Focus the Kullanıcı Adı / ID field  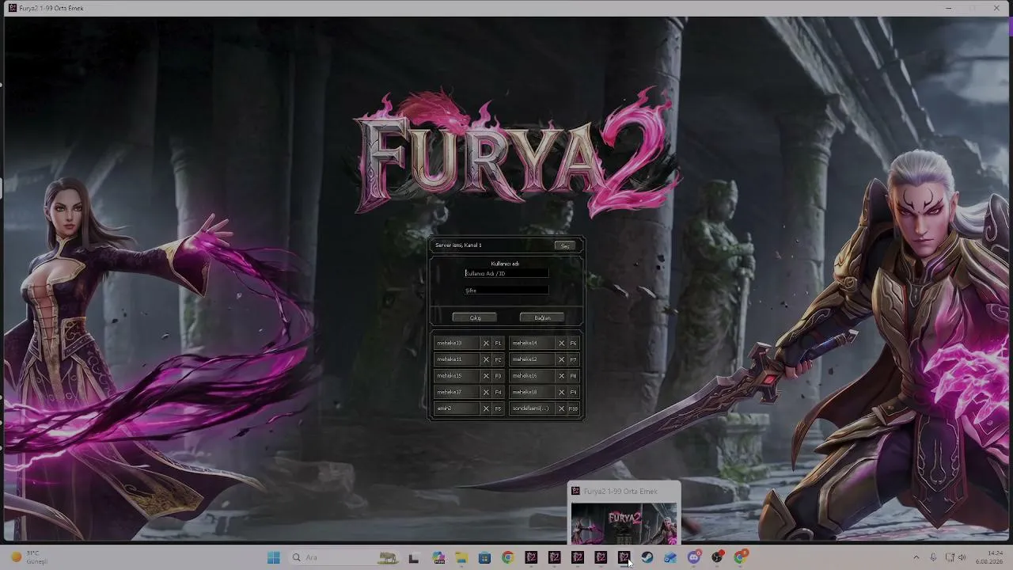tap(506, 273)
